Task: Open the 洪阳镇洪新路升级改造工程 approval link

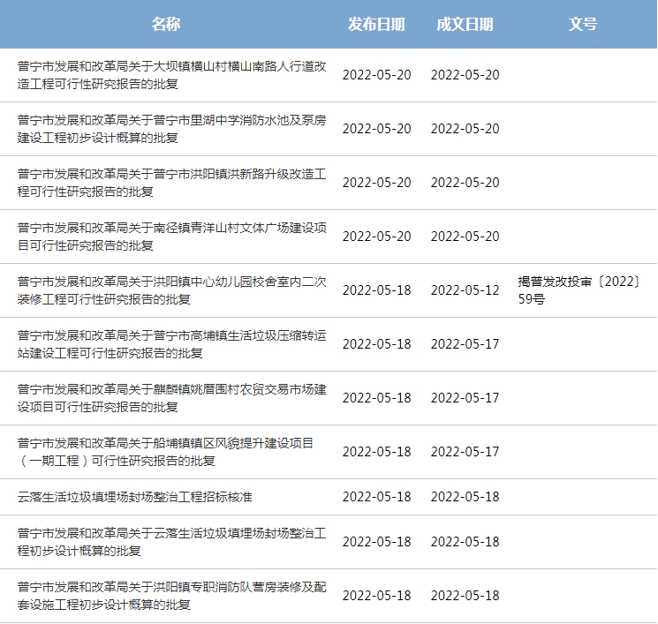Action: pos(172,183)
